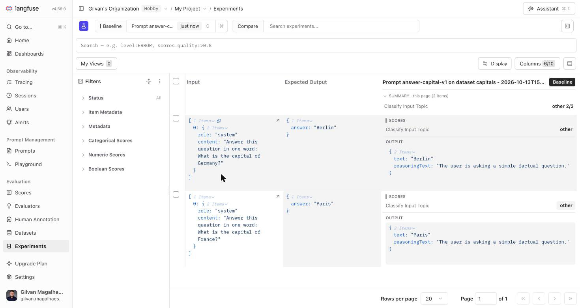This screenshot has width=580, height=308.
Task: Open Prompts in the sidebar
Action: tap(36, 151)
